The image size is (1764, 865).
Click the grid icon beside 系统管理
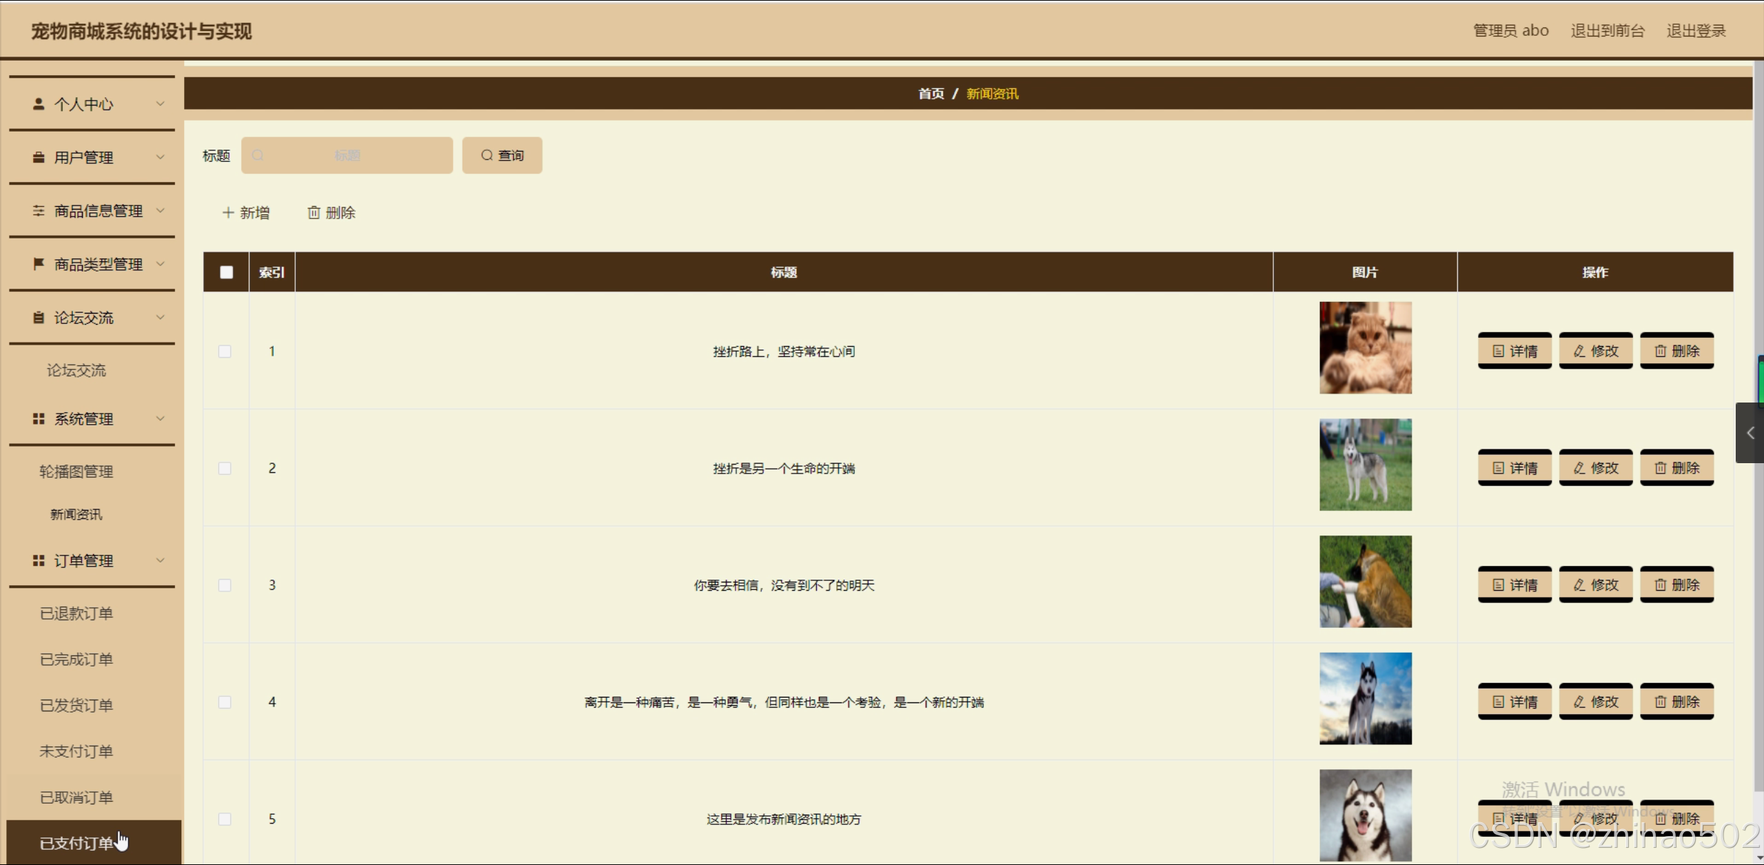pos(39,419)
